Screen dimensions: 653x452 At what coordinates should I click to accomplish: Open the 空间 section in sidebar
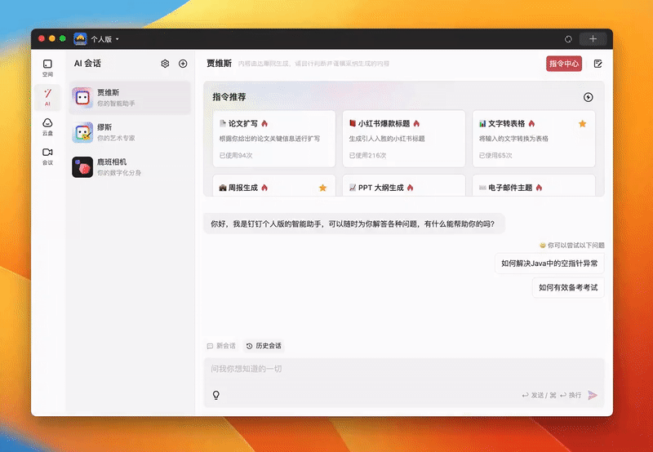[47, 68]
